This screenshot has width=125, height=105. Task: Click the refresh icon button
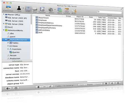click(x=112, y=83)
